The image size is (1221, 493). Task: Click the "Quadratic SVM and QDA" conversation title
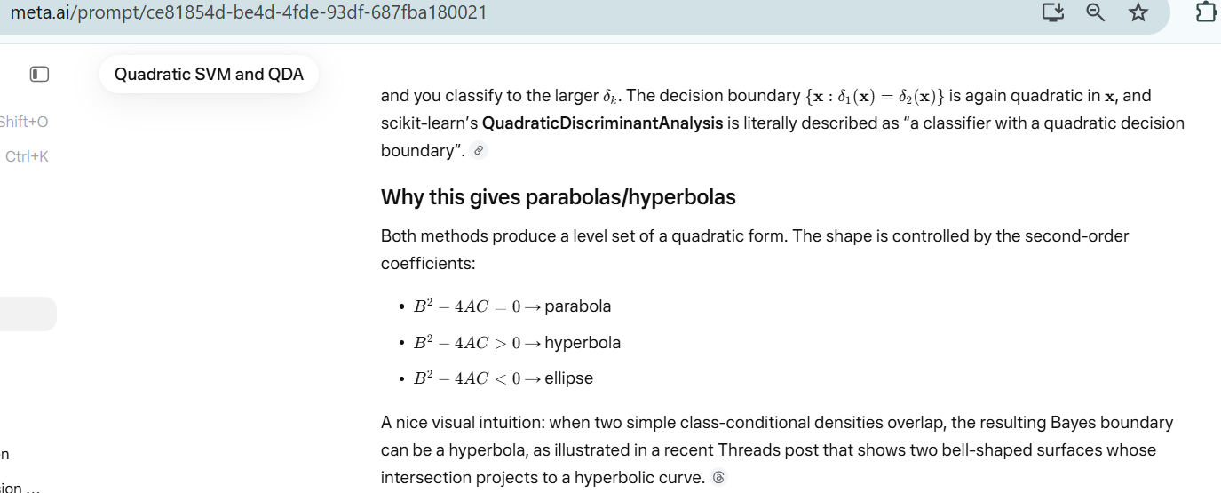coord(209,75)
